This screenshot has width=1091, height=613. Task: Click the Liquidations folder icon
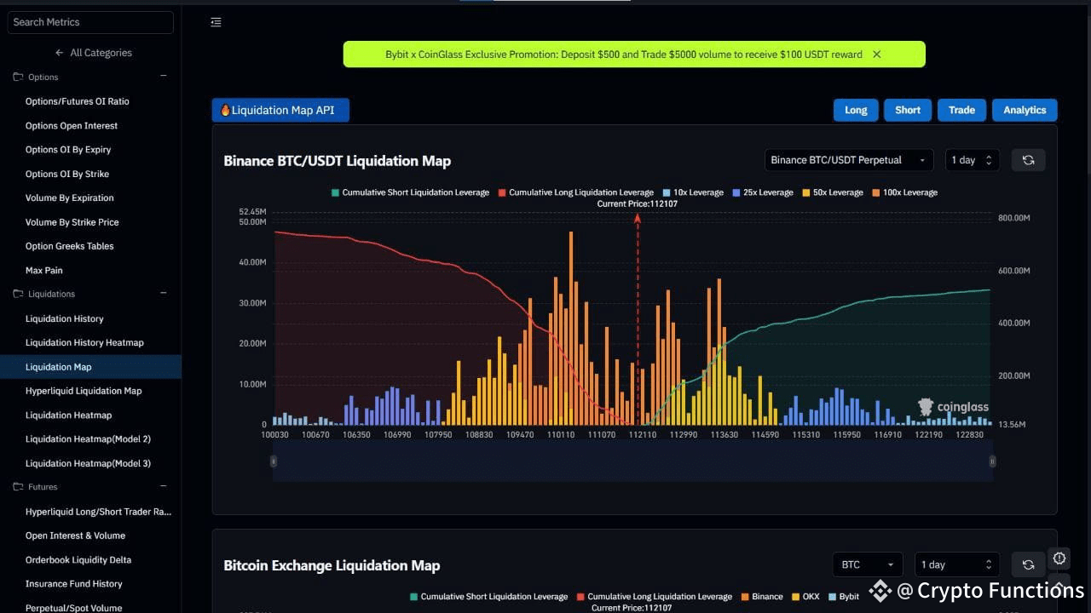tap(18, 294)
